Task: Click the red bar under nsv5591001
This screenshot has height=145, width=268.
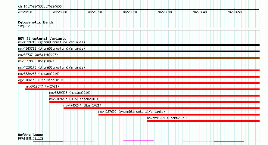Action: [x=203, y=121]
